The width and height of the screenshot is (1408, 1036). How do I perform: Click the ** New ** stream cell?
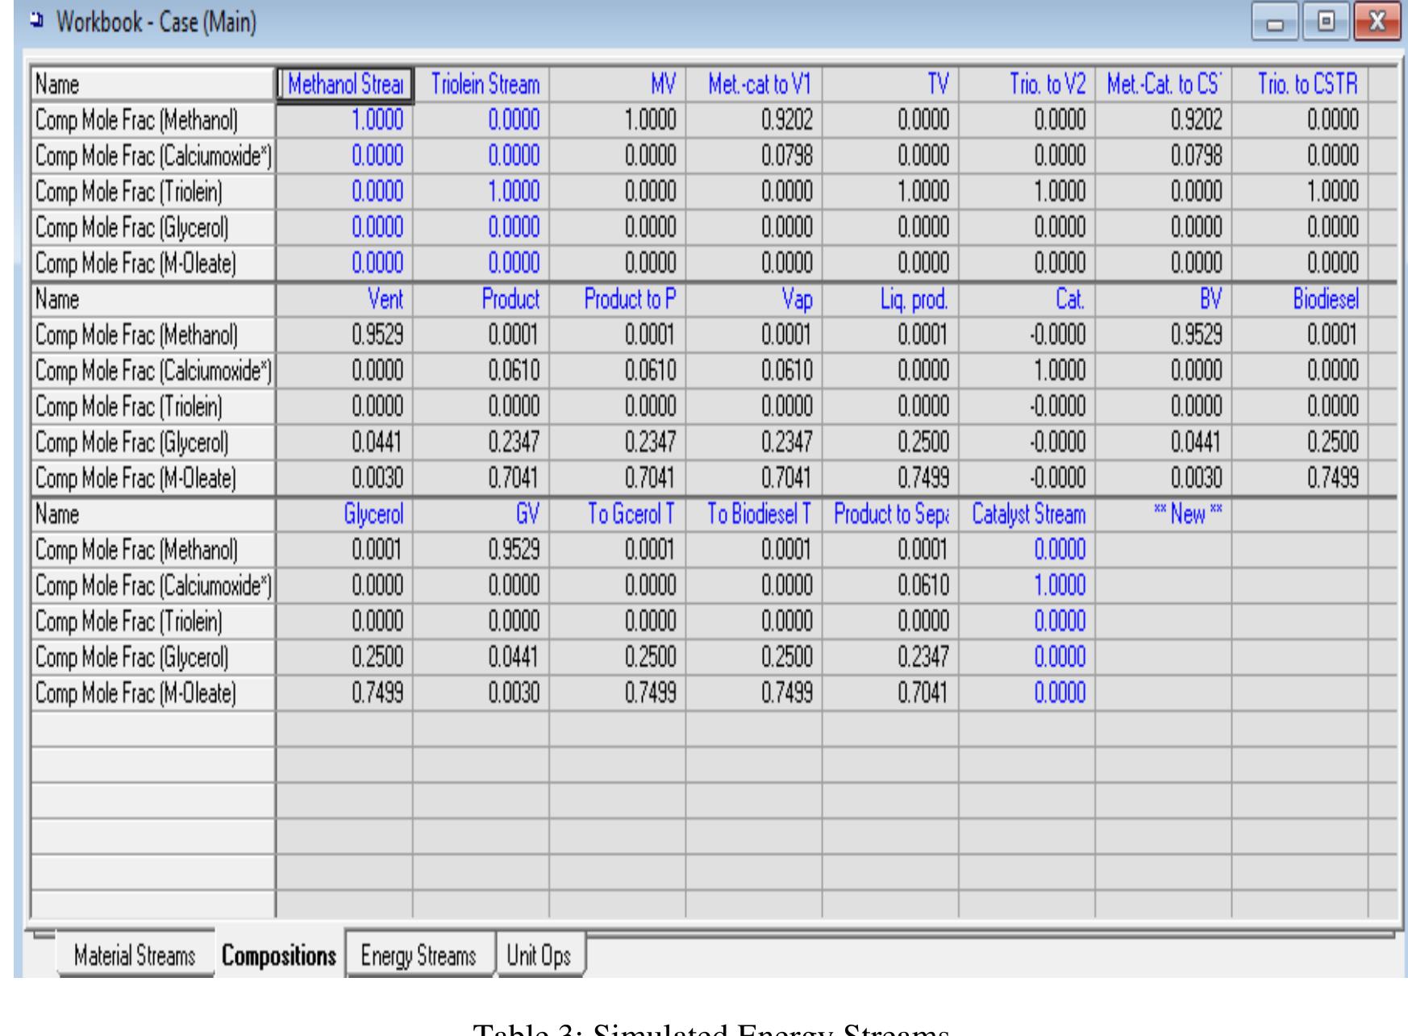(x=1164, y=514)
